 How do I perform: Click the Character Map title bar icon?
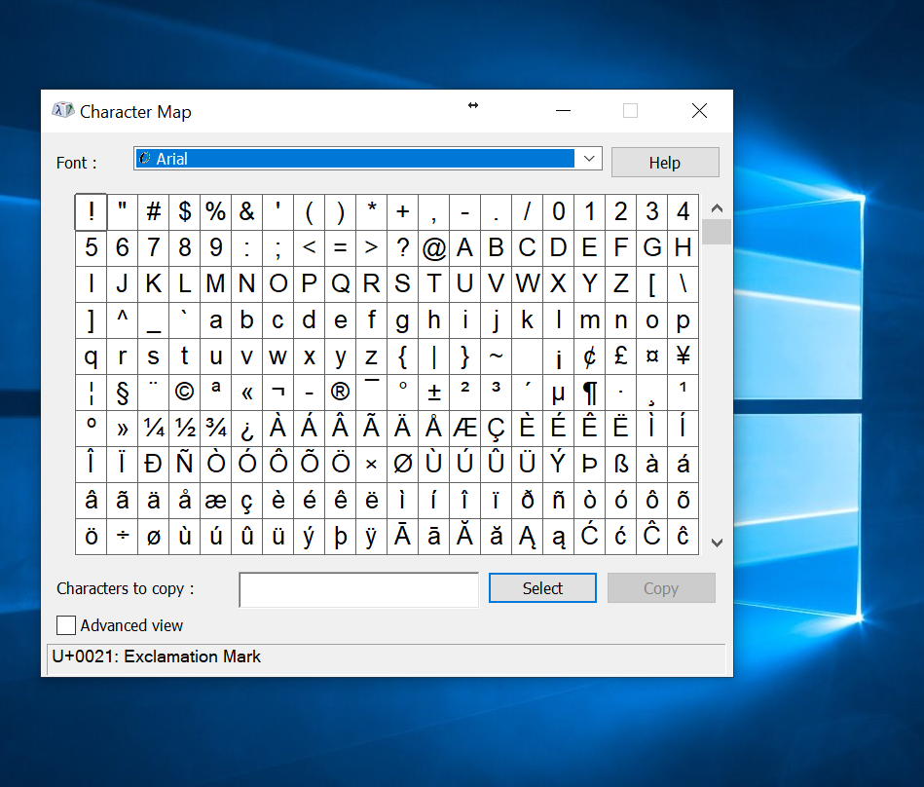click(x=62, y=110)
